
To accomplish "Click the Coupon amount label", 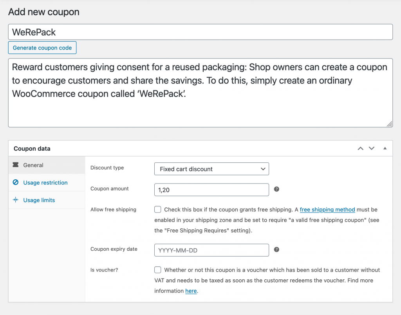I will click(110, 189).
